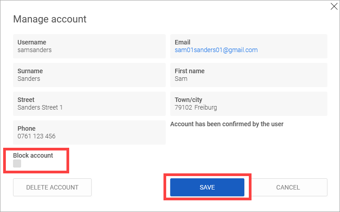This screenshot has height=212, width=340.
Task: Close the Manage account dialog
Action: tap(334, 6)
